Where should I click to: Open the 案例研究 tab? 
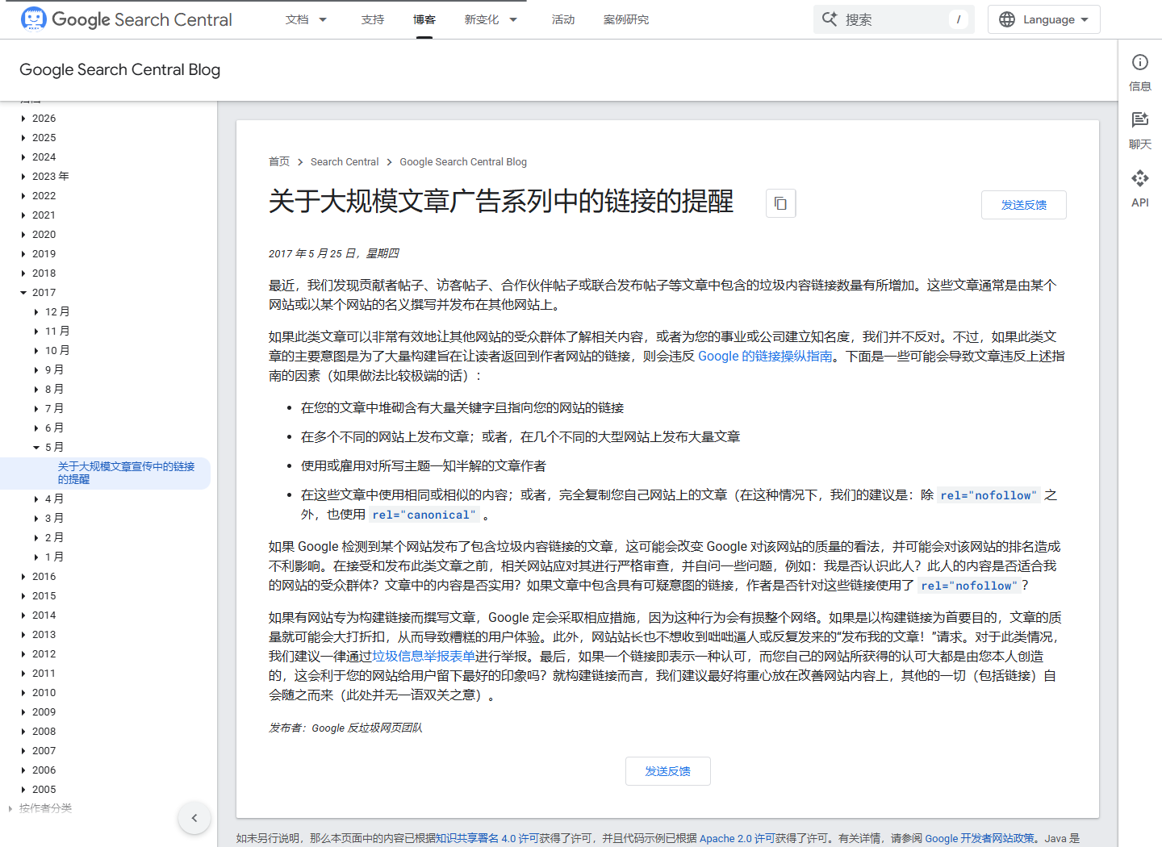pos(626,19)
